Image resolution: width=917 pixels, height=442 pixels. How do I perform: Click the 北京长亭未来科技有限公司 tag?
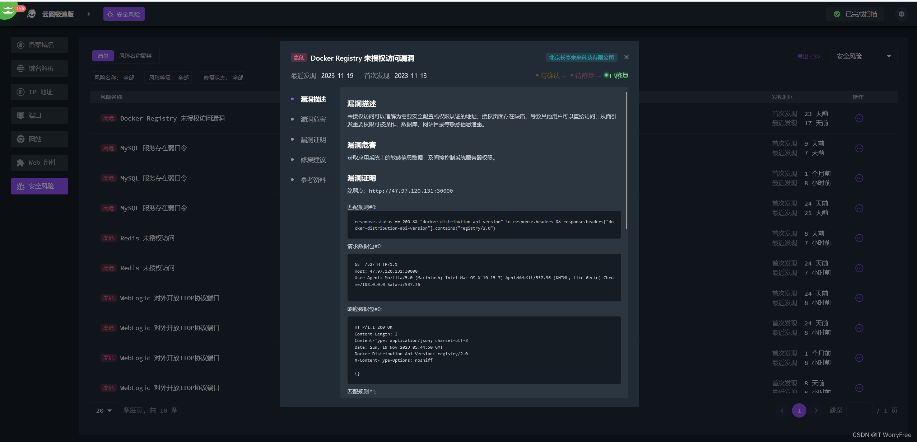[x=582, y=57]
